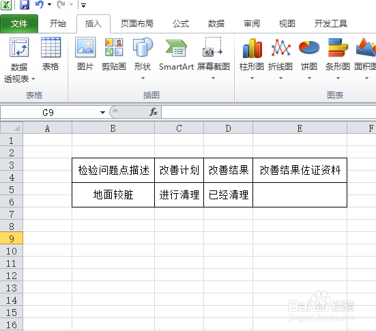376x331 pixels.
Task: Insert a 面积图 area chart
Action: coord(366,54)
